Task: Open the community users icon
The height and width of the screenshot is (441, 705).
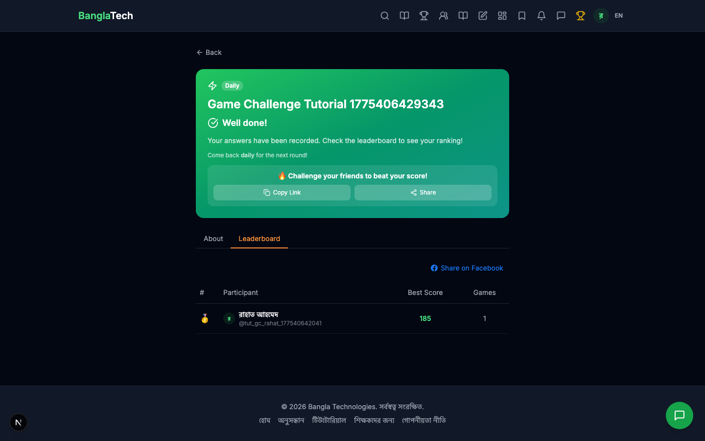Action: [444, 16]
